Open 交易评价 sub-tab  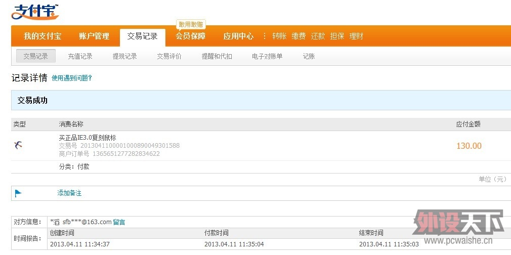coord(169,56)
